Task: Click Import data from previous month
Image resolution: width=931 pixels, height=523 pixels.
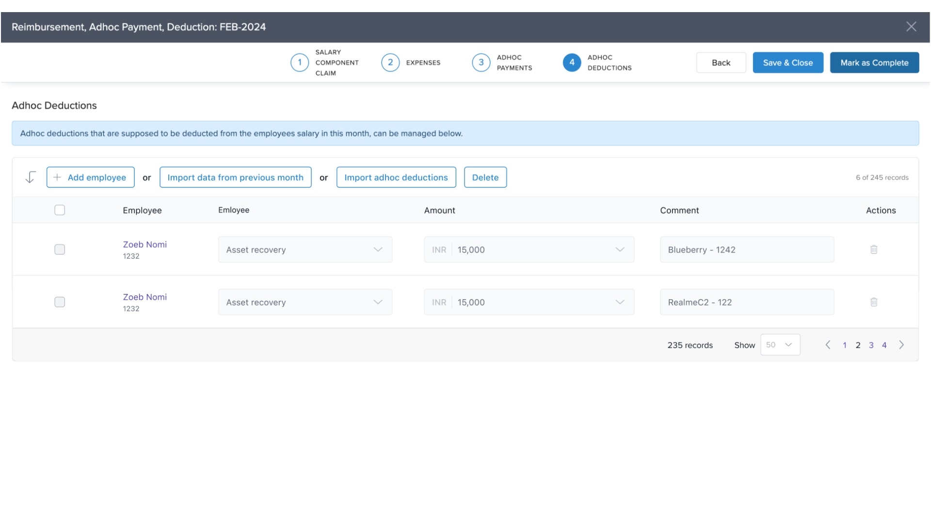Action: 235,177
